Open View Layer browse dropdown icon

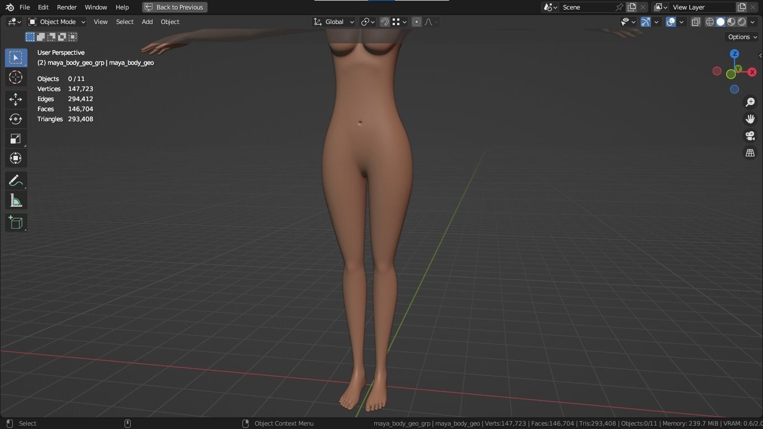pyautogui.click(x=660, y=7)
